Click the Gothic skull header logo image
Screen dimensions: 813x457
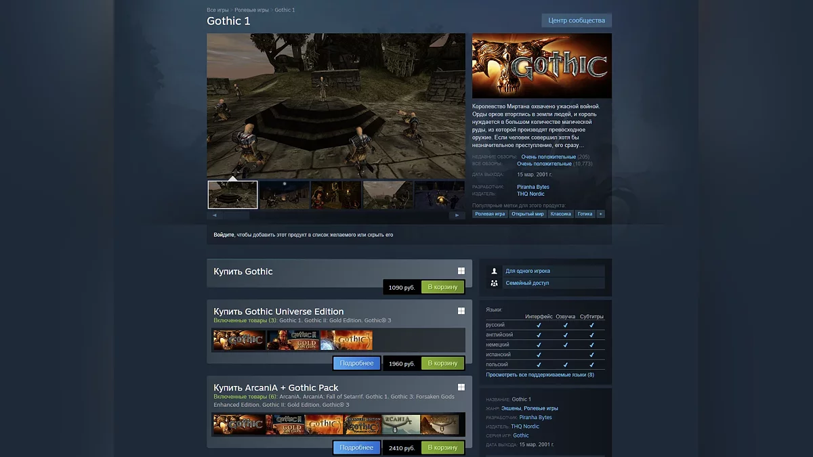[542, 66]
